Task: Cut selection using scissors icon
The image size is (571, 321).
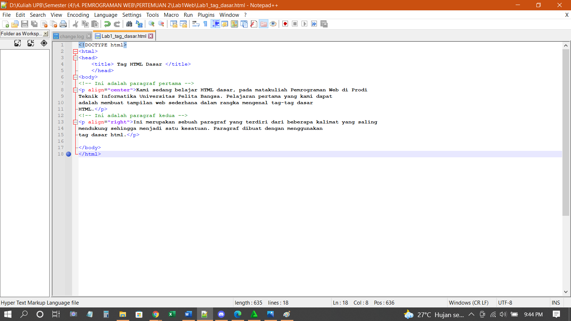Action: click(x=75, y=24)
